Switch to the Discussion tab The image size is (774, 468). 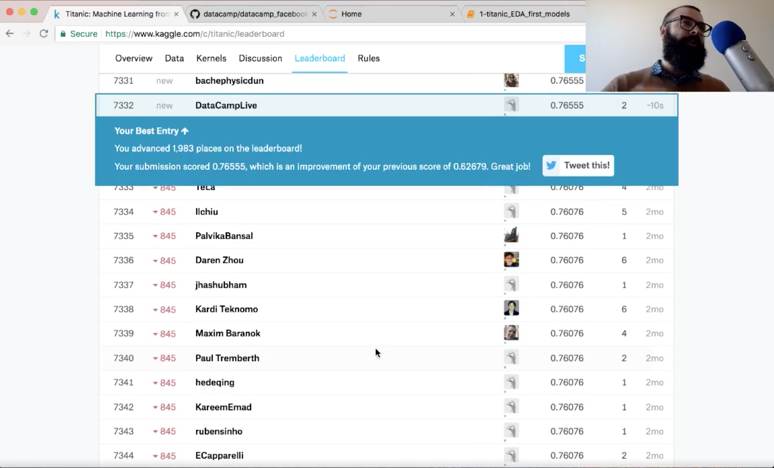pos(260,58)
